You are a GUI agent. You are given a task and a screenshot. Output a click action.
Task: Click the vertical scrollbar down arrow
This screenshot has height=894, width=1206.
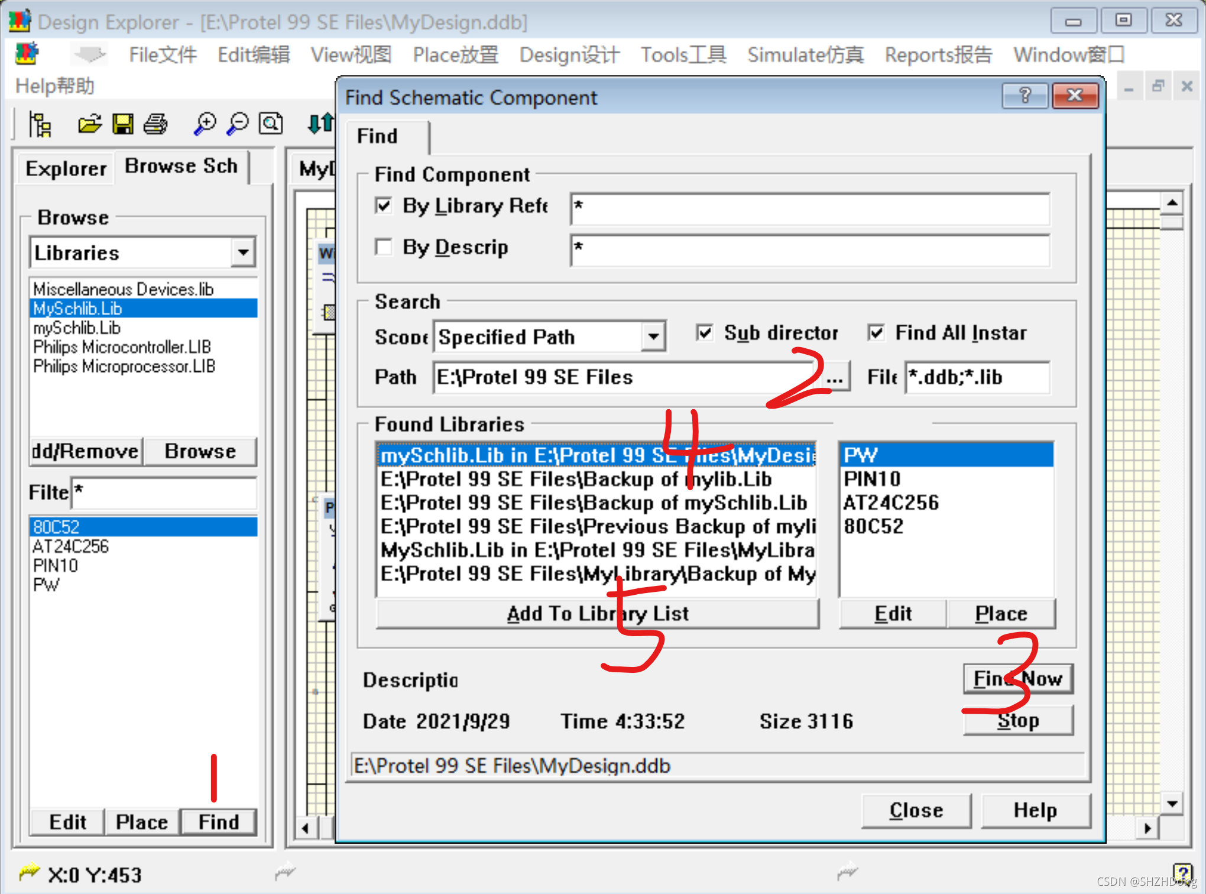click(1171, 804)
